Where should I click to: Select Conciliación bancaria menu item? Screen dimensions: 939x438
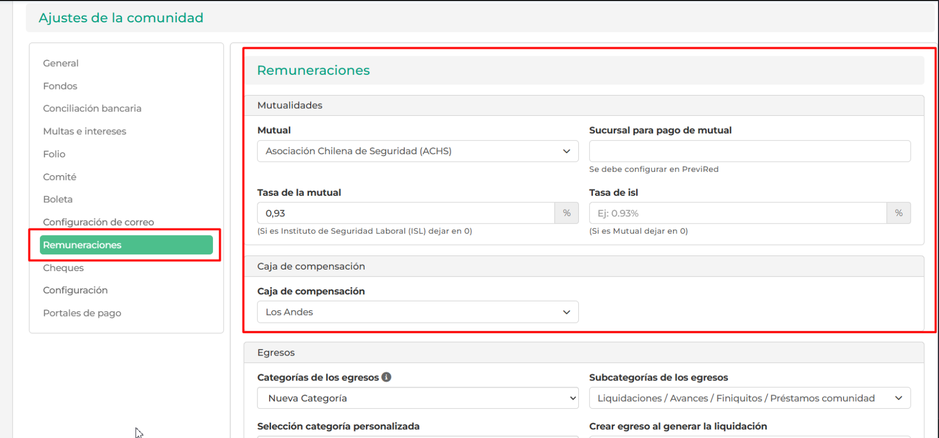92,108
